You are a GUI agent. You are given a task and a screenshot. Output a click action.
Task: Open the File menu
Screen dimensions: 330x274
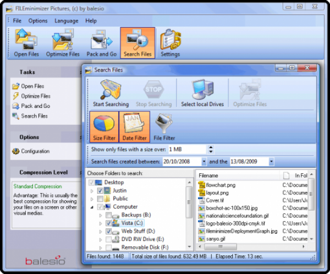tap(17, 21)
